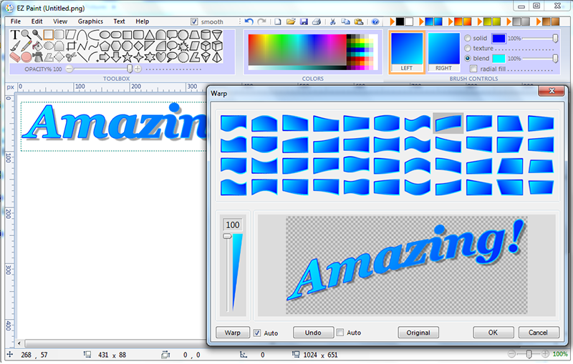Open the Help menu
Image resolution: width=573 pixels, height=364 pixels.
tap(142, 21)
